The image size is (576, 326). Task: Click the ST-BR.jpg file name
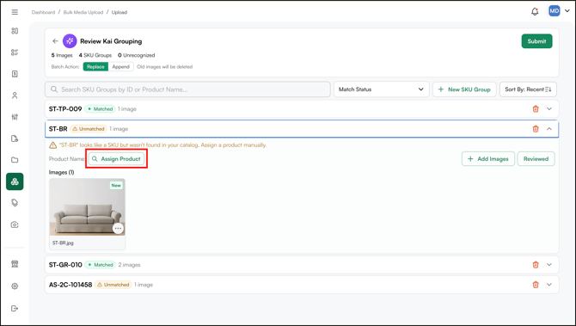click(63, 243)
